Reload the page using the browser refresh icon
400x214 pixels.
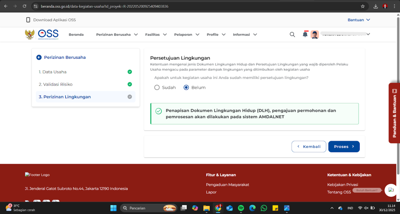coord(25,6)
